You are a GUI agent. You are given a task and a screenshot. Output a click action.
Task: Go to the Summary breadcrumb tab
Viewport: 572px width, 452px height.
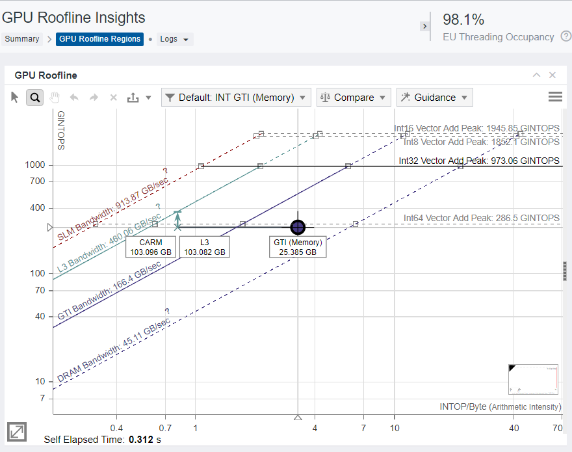(22, 39)
